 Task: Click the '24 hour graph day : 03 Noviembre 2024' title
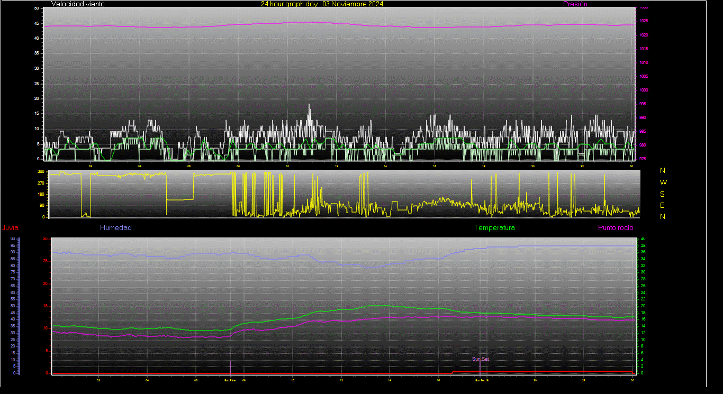tap(322, 4)
